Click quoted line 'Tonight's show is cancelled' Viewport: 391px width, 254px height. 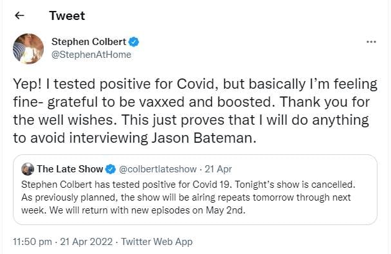[x=295, y=185]
